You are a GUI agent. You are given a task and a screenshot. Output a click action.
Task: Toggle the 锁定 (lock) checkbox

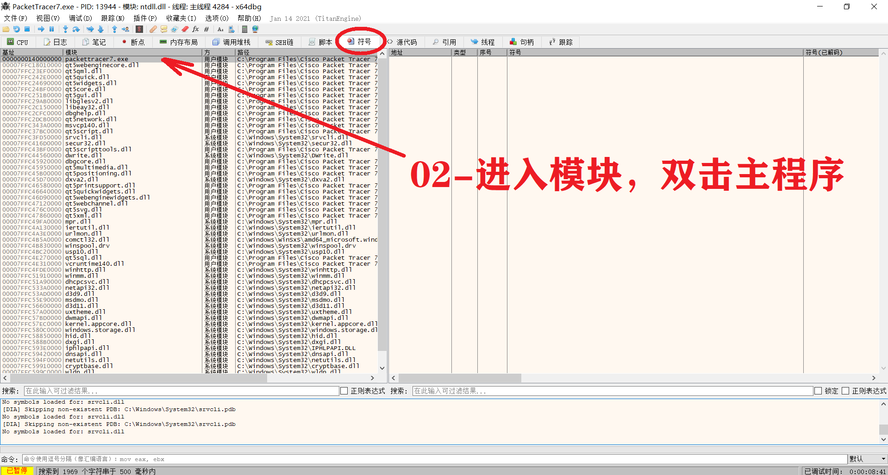coord(818,391)
